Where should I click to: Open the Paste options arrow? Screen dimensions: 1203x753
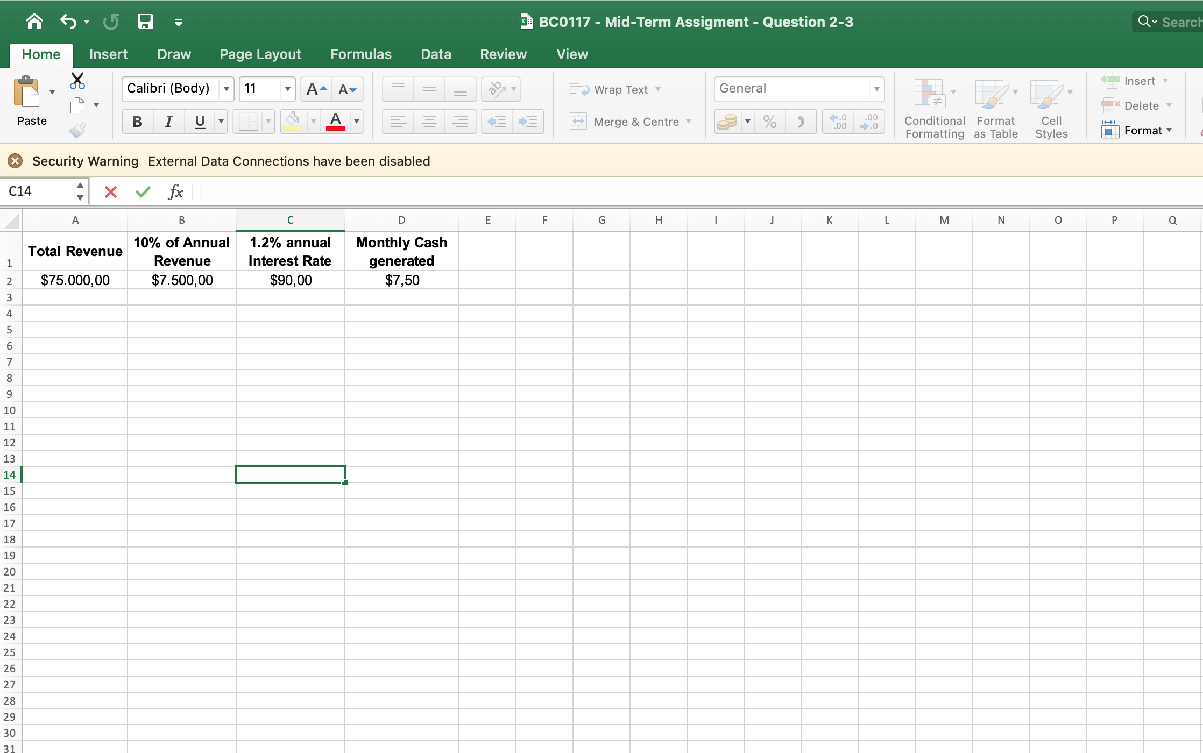pyautogui.click(x=52, y=92)
